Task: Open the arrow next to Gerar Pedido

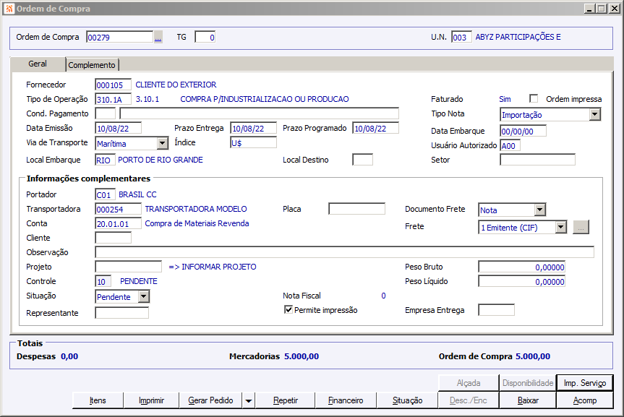Action: (x=248, y=400)
